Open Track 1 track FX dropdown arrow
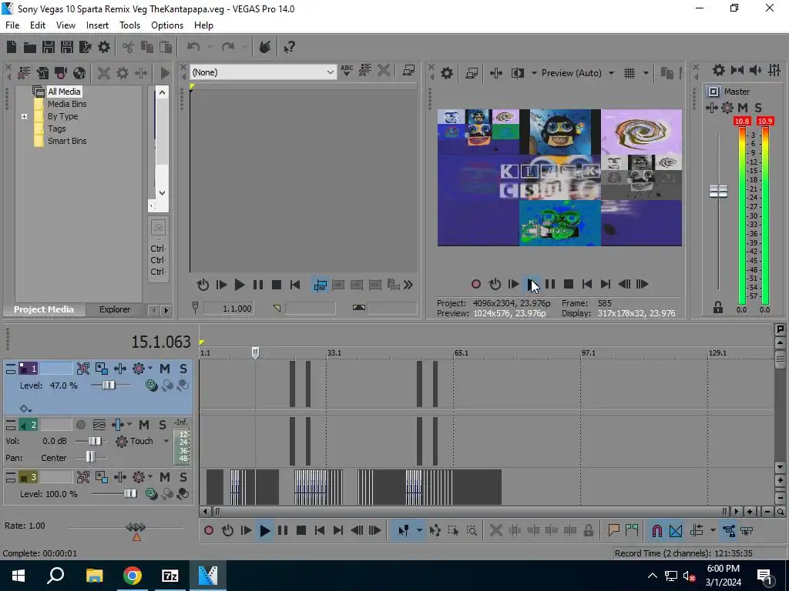This screenshot has height=591, width=789. click(x=150, y=369)
